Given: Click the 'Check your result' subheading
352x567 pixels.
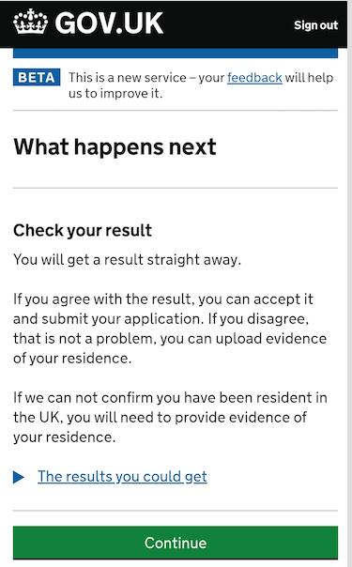Looking at the screenshot, I should pos(83,230).
